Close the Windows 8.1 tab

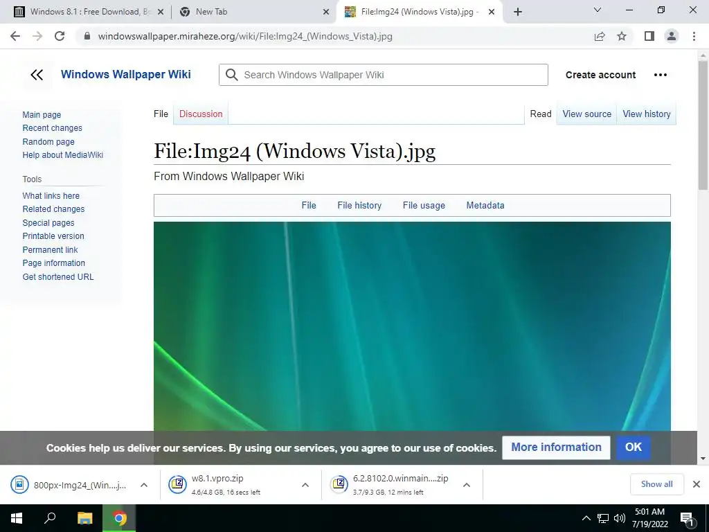pos(161,12)
